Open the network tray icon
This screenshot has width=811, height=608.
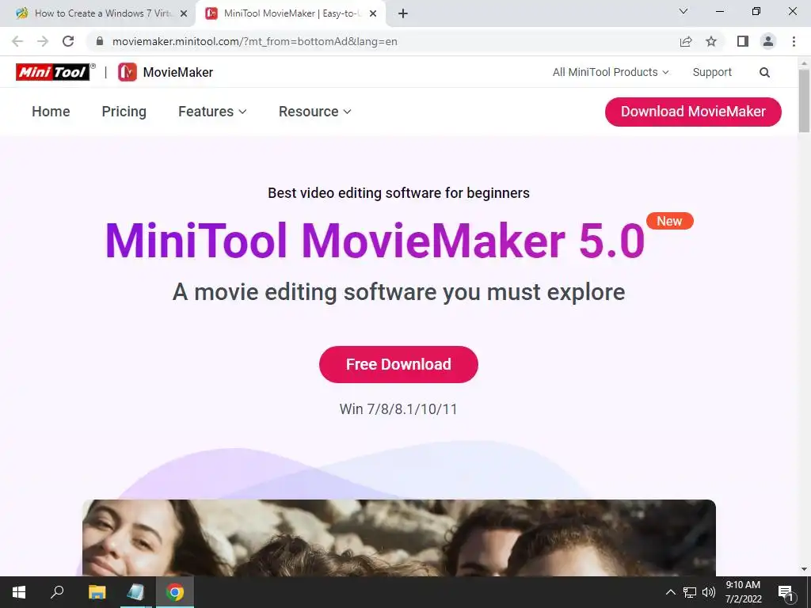(690, 592)
